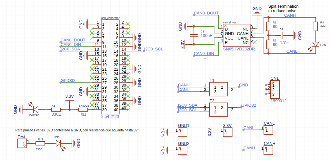Image resolution: width=330 pixels, height=160 pixels.
Task: Click CANH net label at T1 pin 1
Action: coord(184,85)
